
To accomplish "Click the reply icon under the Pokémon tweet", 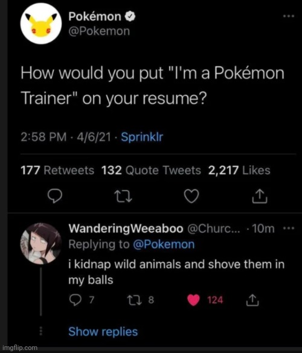I will [x=55, y=196].
